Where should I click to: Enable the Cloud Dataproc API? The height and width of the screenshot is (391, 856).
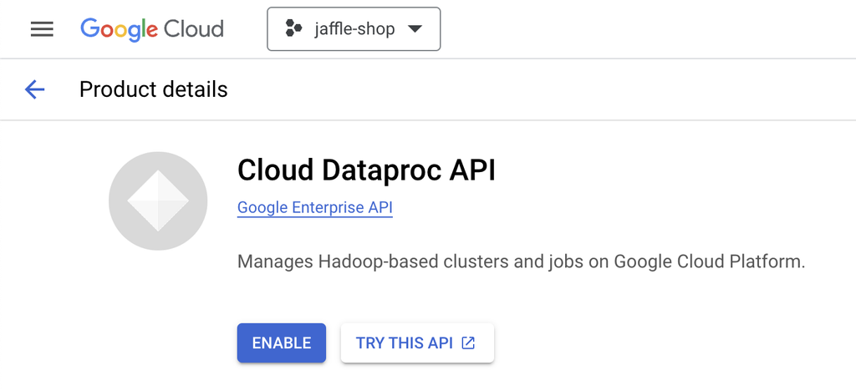tap(281, 343)
